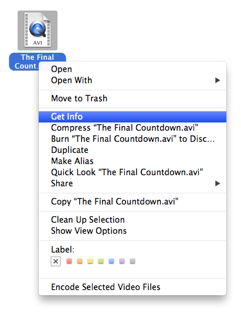Apply the purple label color
The height and width of the screenshot is (317, 241).
(122, 261)
